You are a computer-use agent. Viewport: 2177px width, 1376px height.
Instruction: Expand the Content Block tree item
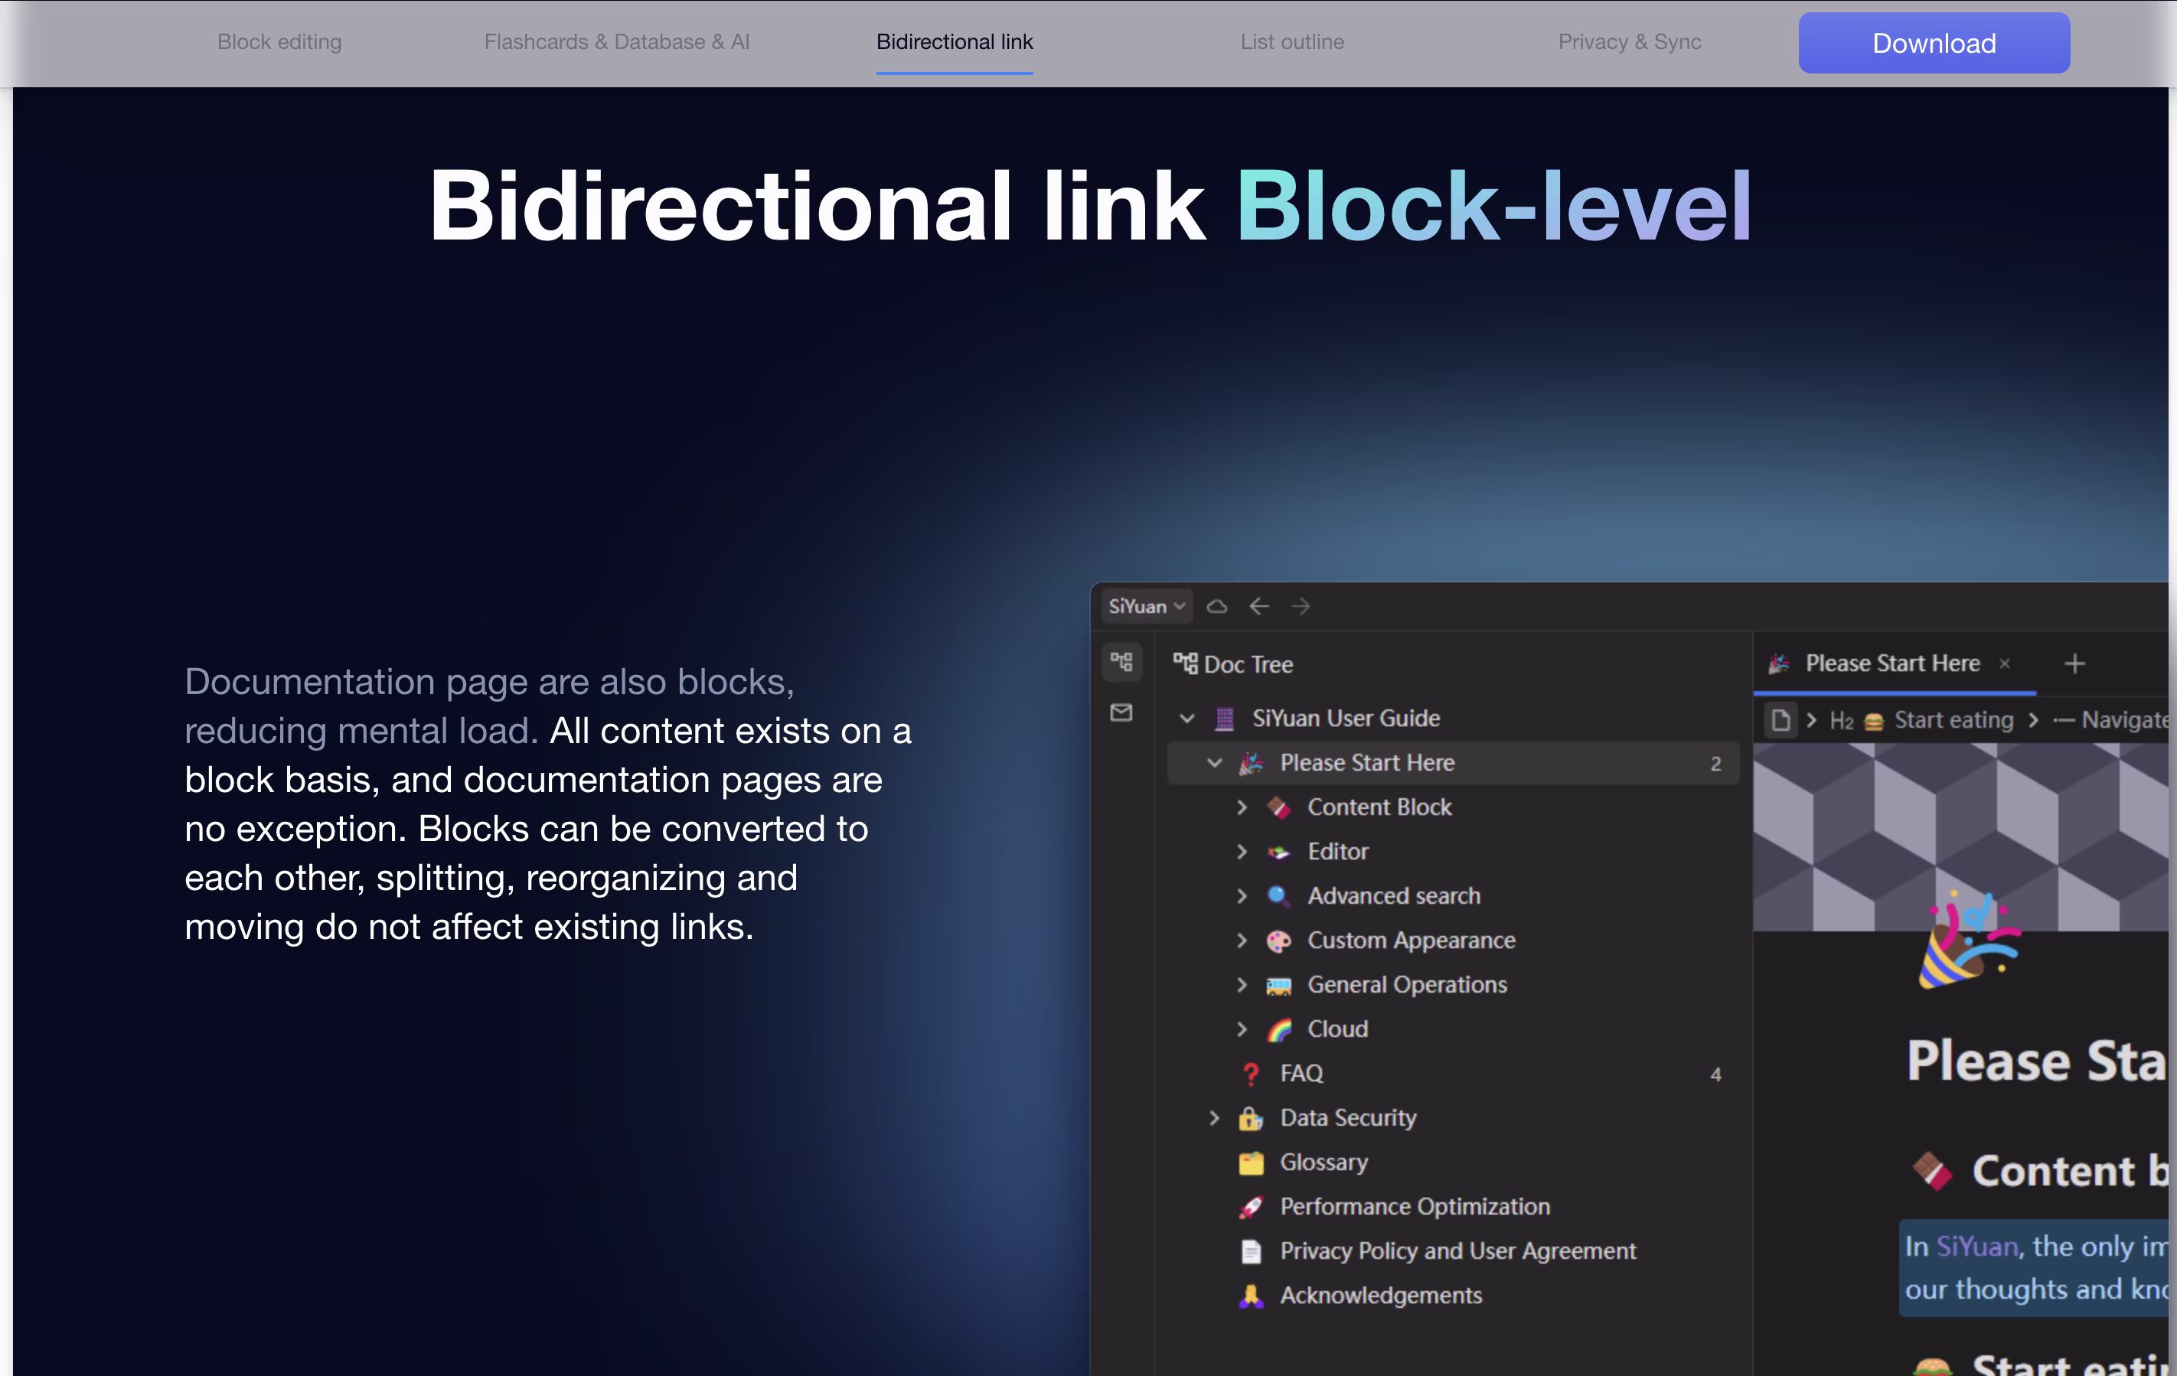tap(1242, 807)
